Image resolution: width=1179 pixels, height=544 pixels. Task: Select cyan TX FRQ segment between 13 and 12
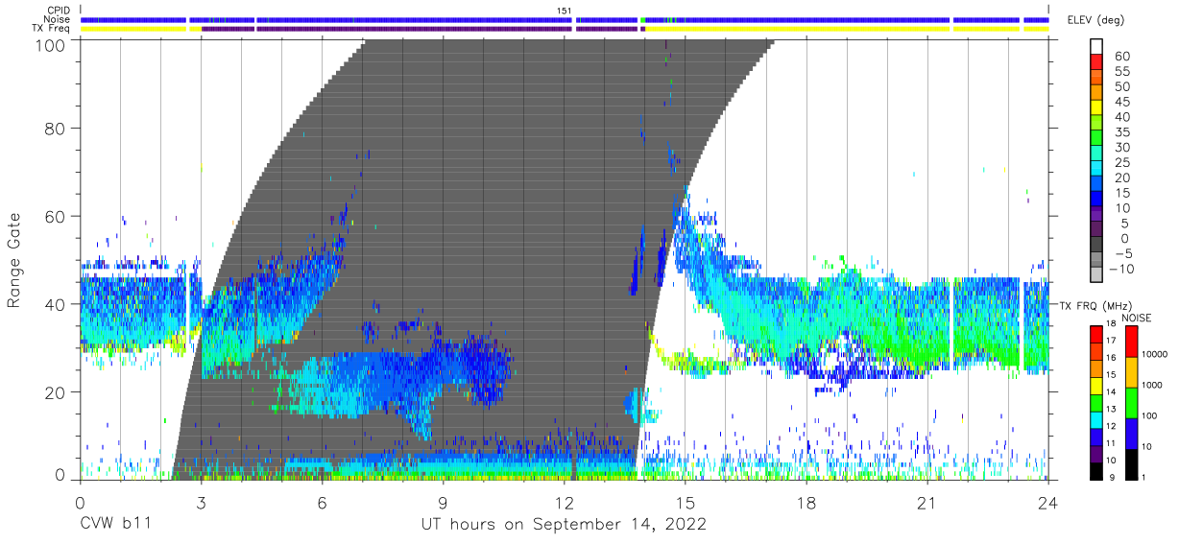1096,418
